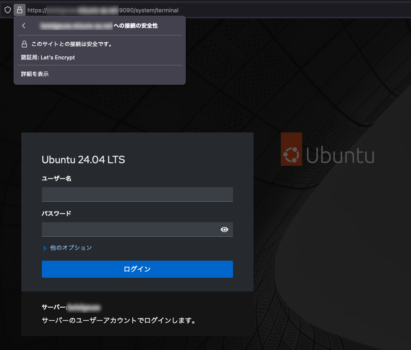Click the ユーザー名 username input field

point(137,194)
